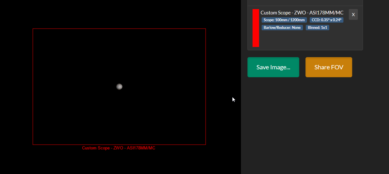Screen dimensions: 389x174
Task: Select the Custom Scope - ZWO - ASI178MM/MC title
Action: coord(302,13)
